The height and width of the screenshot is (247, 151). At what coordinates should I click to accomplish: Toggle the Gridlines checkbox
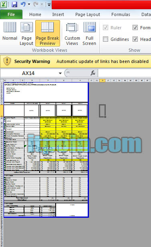106,39
